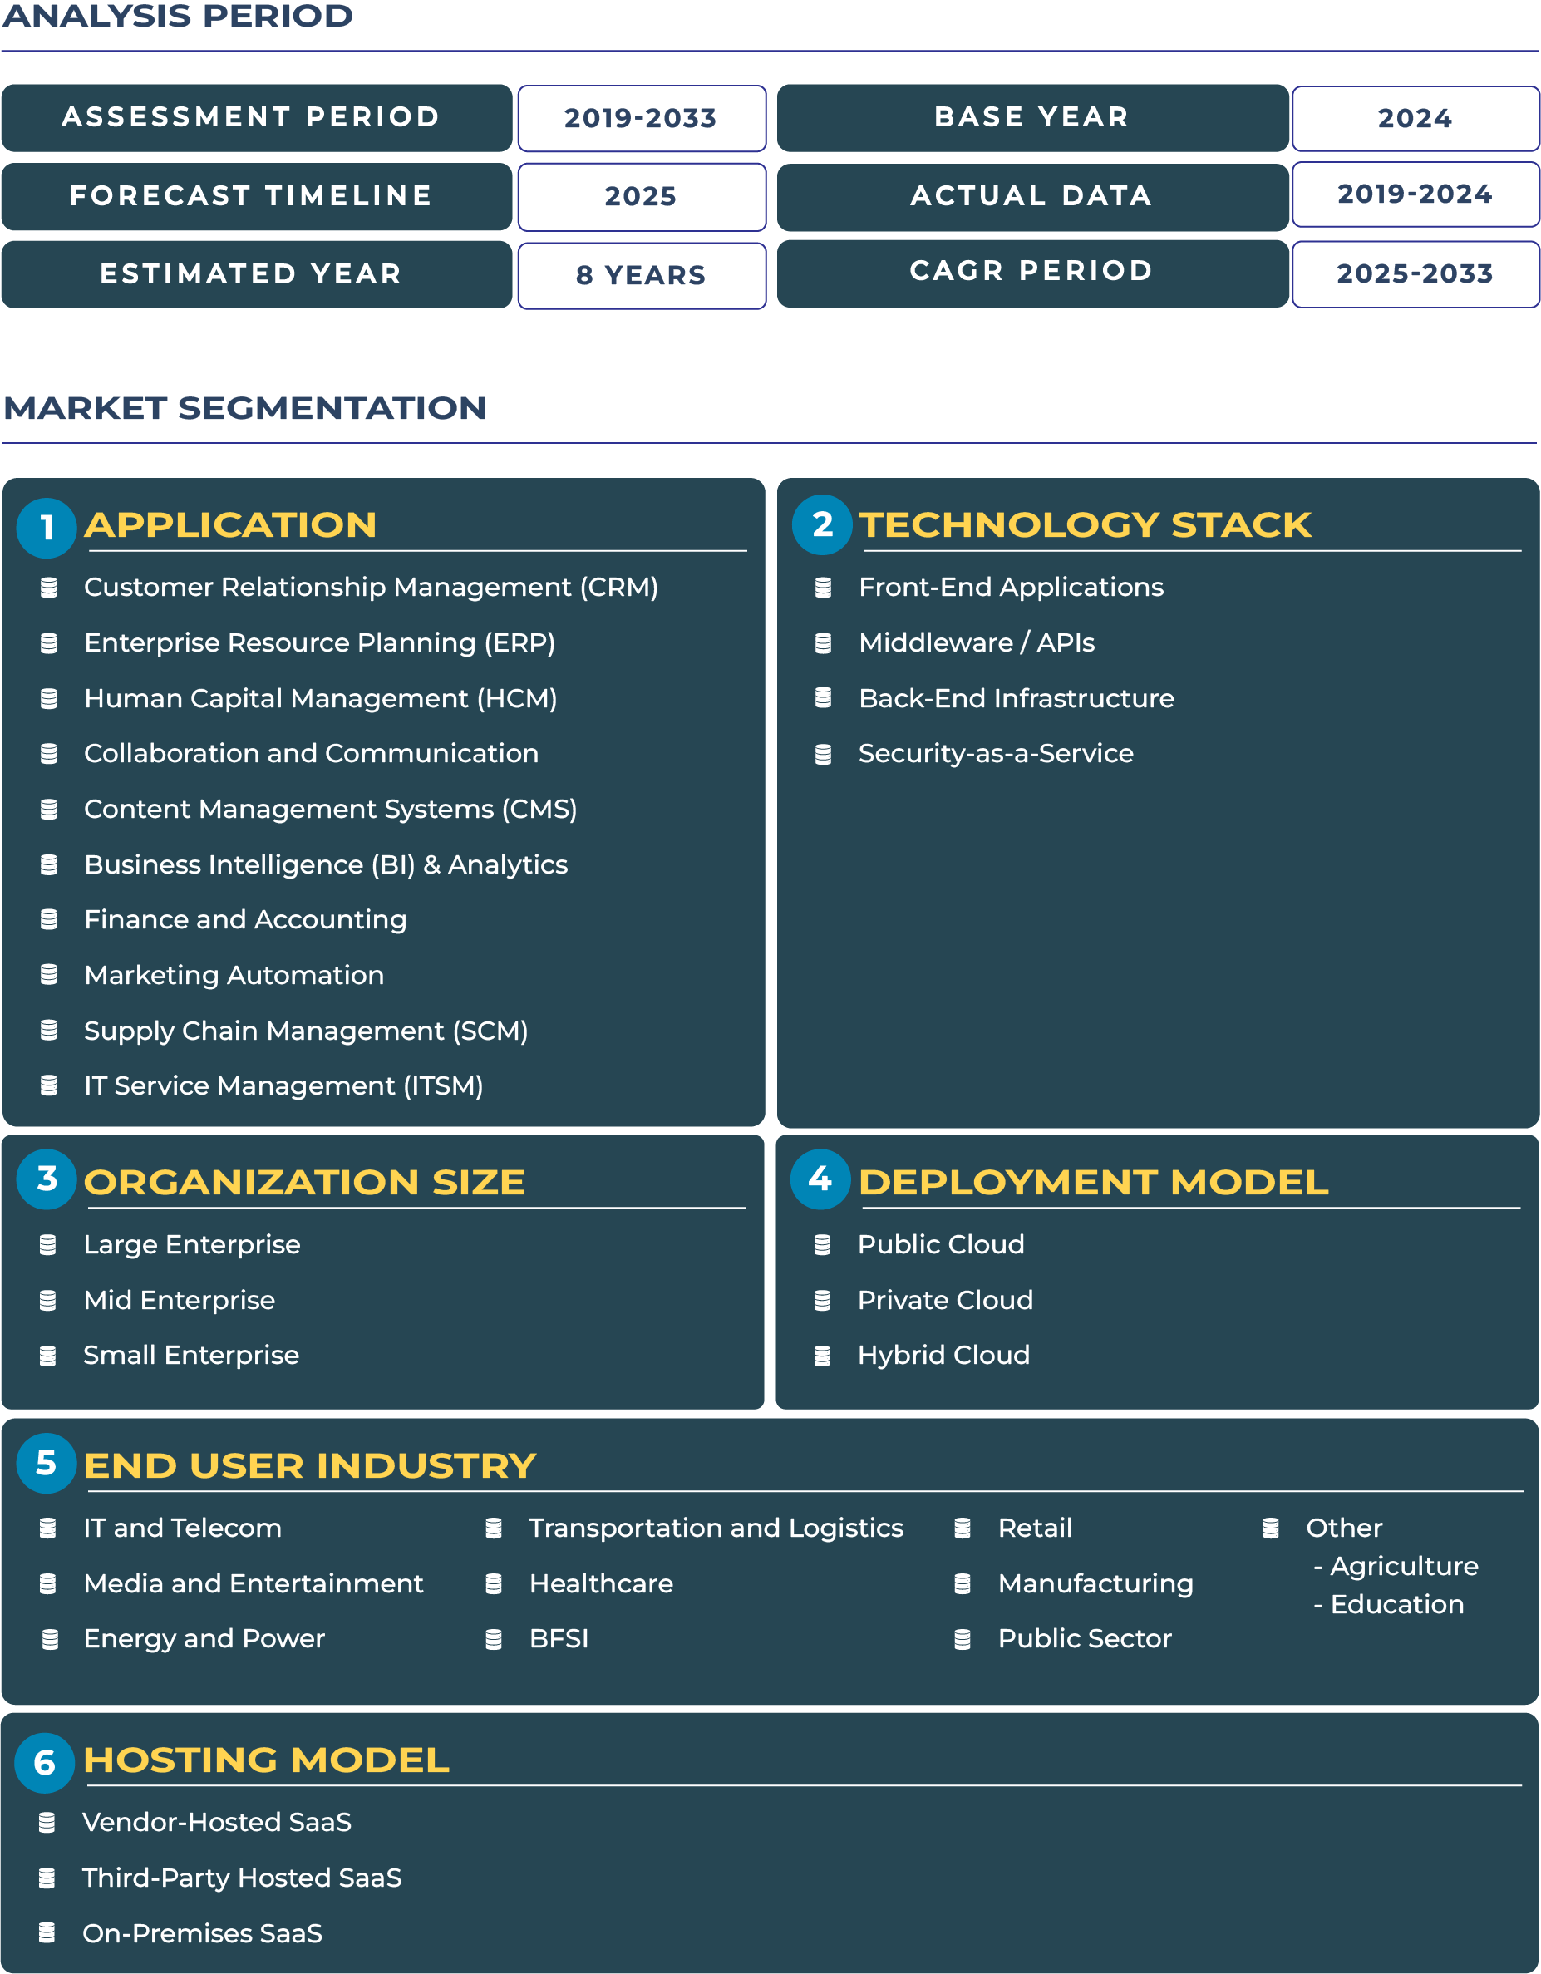Select the CAGR Period 2025-2033 box
Screen dimensions: 1541x1974
tap(1415, 275)
